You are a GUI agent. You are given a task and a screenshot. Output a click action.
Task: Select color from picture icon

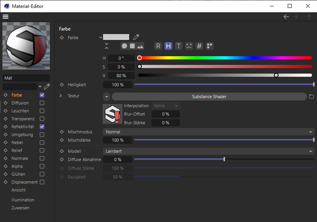click(140, 46)
